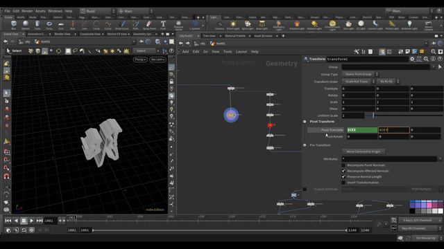
Task: Open the Rx Ry Rz rotation order dropdown
Action: point(388,82)
